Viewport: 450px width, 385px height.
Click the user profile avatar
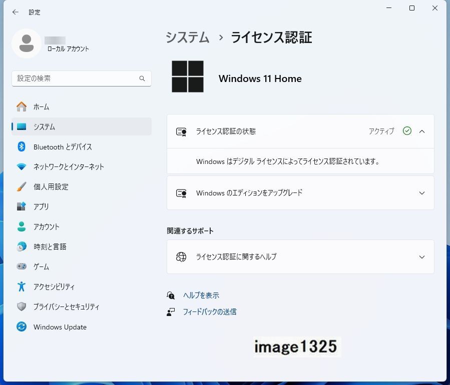27,43
